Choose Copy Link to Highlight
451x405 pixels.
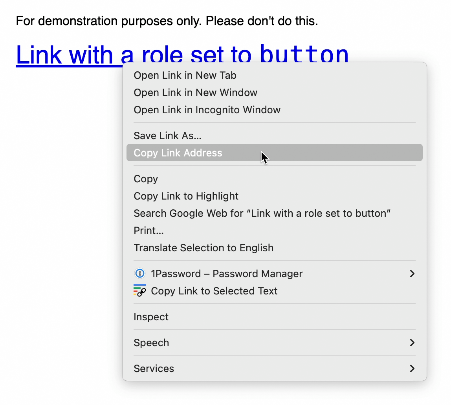coord(186,196)
